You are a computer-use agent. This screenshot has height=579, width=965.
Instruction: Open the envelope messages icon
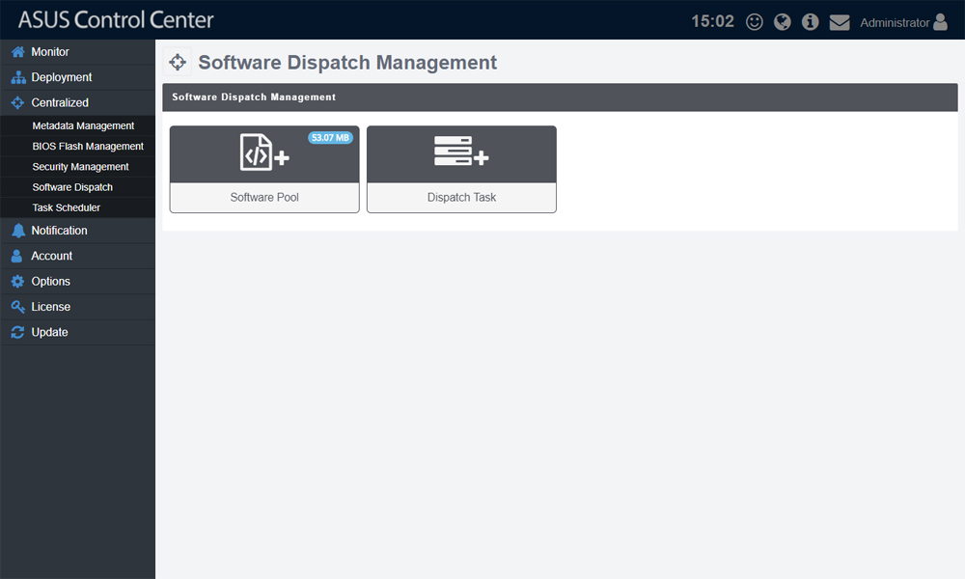pos(840,22)
